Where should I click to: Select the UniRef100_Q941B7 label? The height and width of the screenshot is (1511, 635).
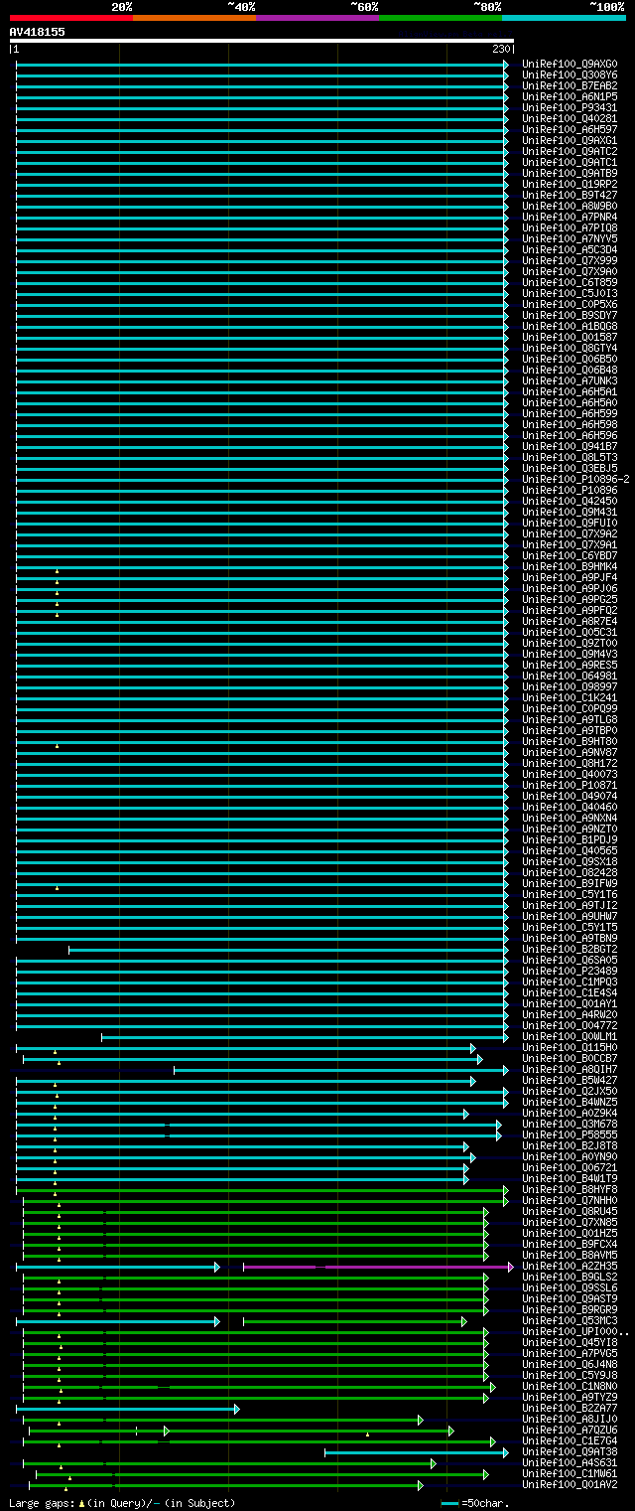click(x=570, y=447)
